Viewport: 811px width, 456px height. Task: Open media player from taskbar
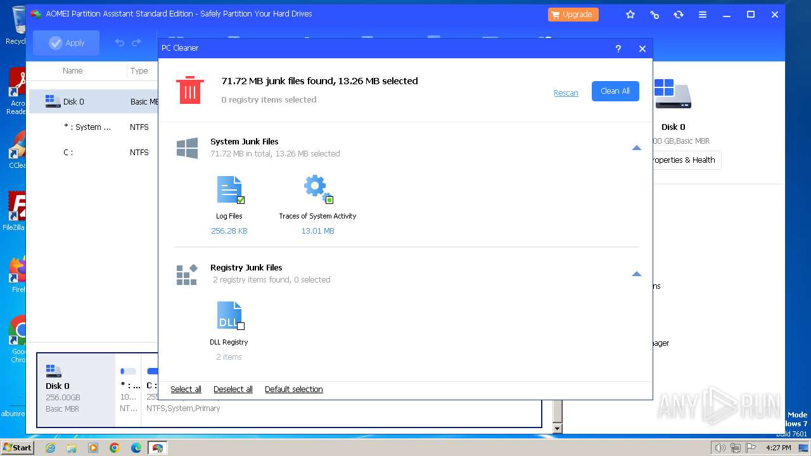(93, 448)
